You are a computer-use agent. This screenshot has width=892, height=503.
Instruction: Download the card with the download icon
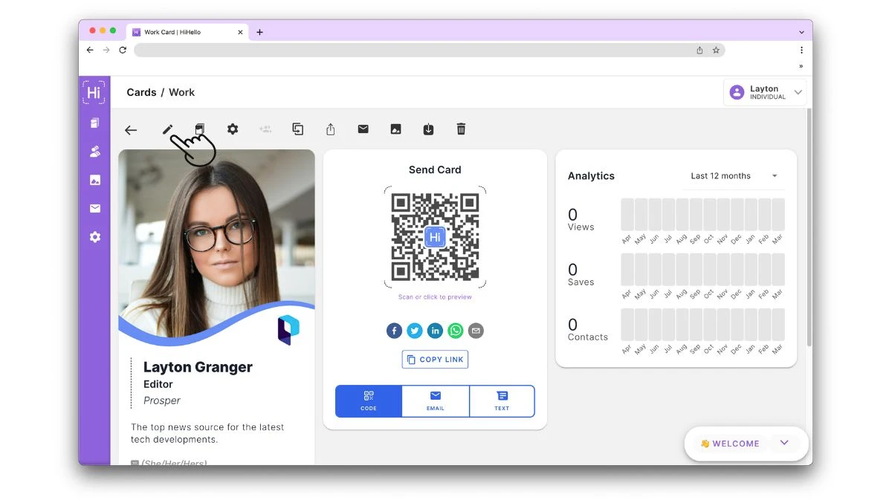click(428, 129)
